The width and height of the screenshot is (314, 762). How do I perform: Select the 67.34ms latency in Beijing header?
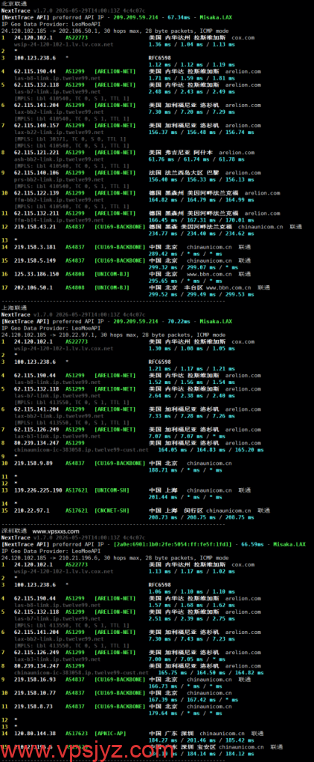pyautogui.click(x=179, y=16)
